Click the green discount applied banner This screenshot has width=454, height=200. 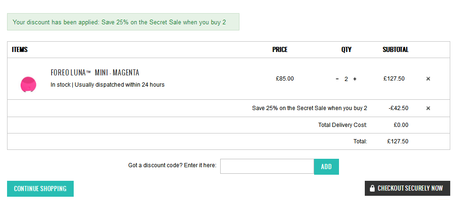[123, 22]
